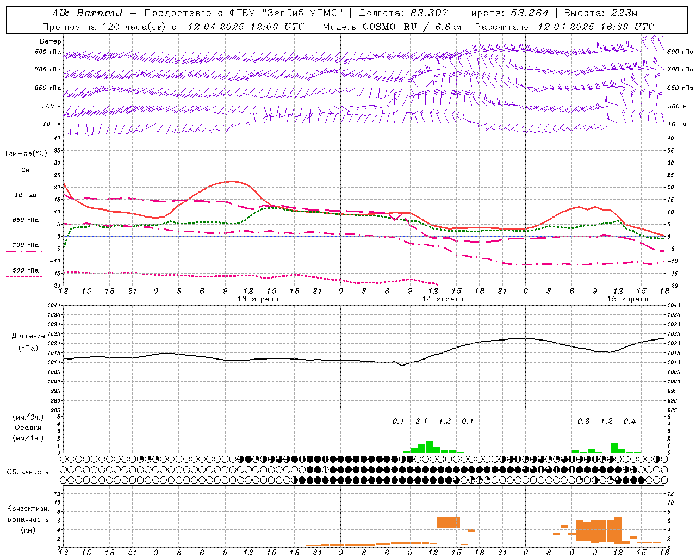Viewport: 696px width, 557px height.
Task: Click the 0.6 precipitation total value
Action: pos(583,421)
